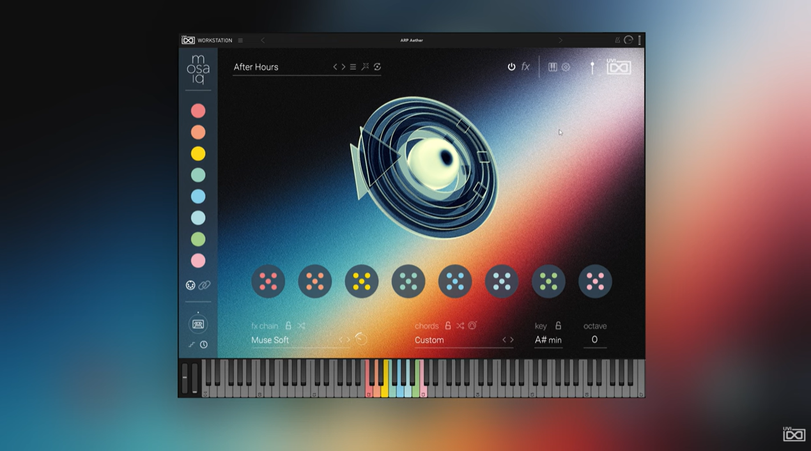Screen dimensions: 811x451
Task: Click the fx chain amount knob
Action: 361,339
